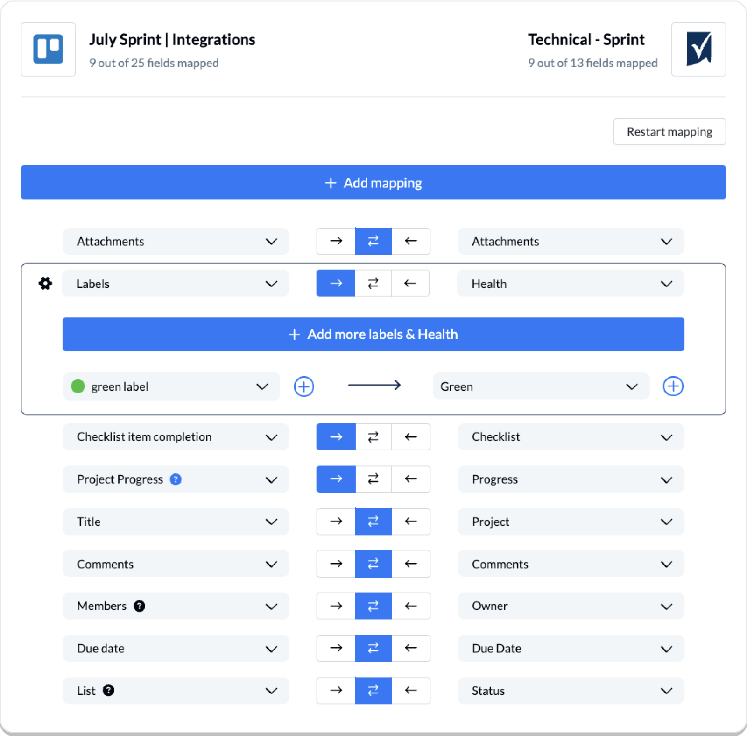
Task: Click the plus icon beside the Green field
Action: pos(673,386)
